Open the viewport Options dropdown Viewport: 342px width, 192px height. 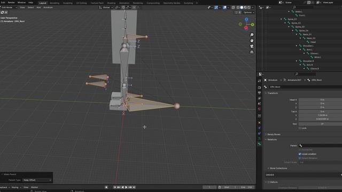(248, 12)
